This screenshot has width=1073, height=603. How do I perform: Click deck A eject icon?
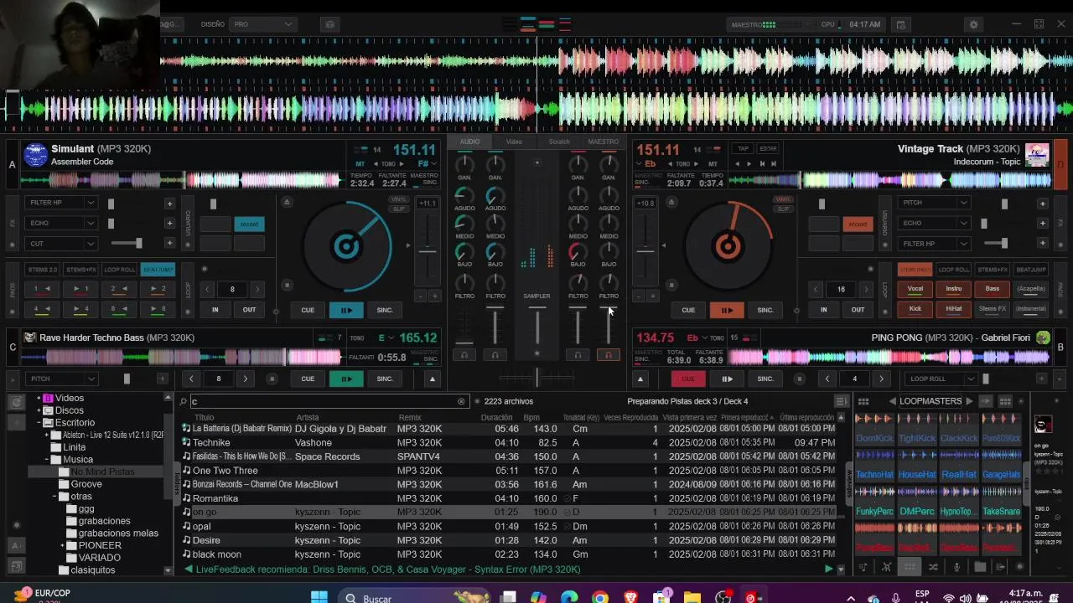pyautogui.click(x=287, y=202)
